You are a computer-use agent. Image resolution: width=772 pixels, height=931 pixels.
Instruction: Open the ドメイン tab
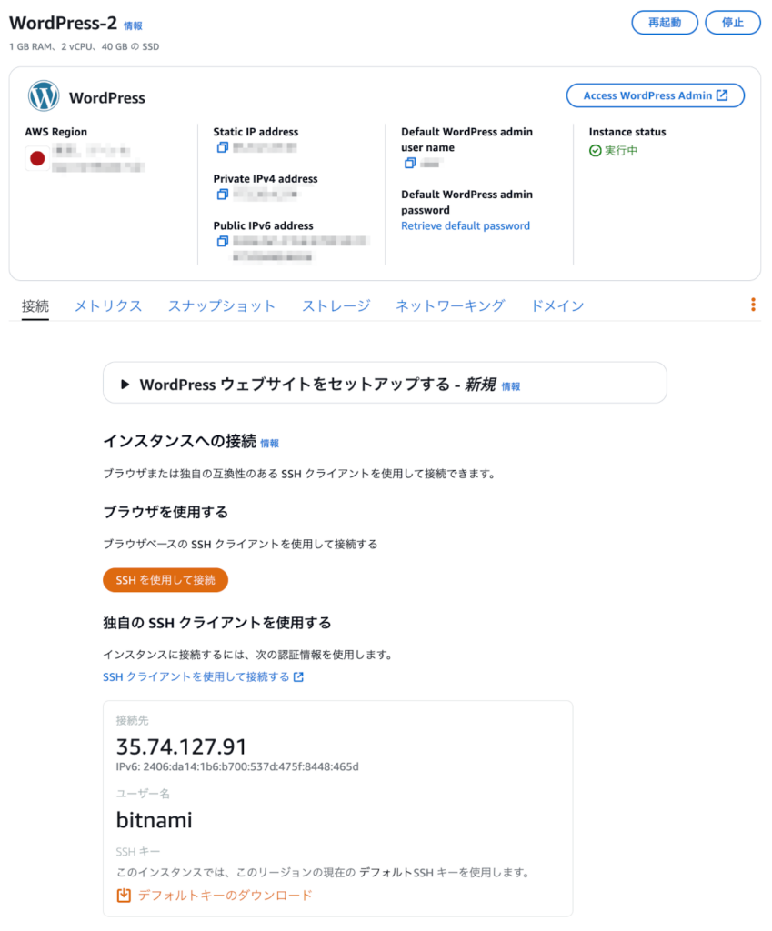(557, 305)
